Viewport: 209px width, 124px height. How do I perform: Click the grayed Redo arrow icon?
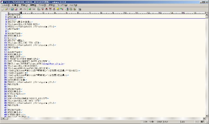25,9
